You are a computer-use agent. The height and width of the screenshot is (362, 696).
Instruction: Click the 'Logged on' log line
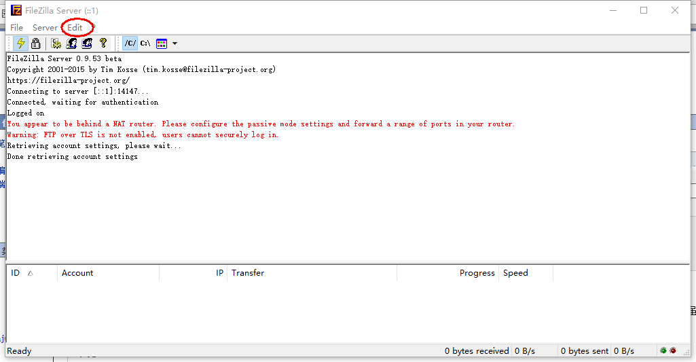26,113
